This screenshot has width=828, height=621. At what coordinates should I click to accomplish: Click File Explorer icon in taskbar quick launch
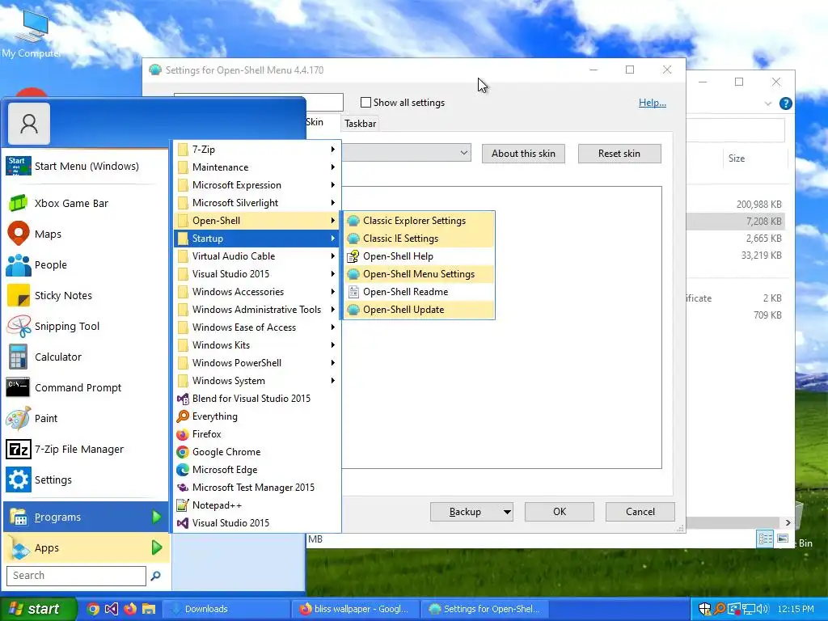[149, 609]
